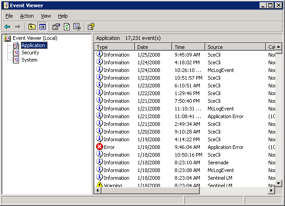Open the Action menu
Viewport: 285px width, 206px height.
pos(27,16)
